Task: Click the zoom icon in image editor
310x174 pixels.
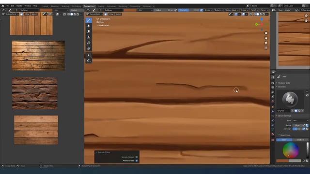Action: pyautogui.click(x=306, y=16)
